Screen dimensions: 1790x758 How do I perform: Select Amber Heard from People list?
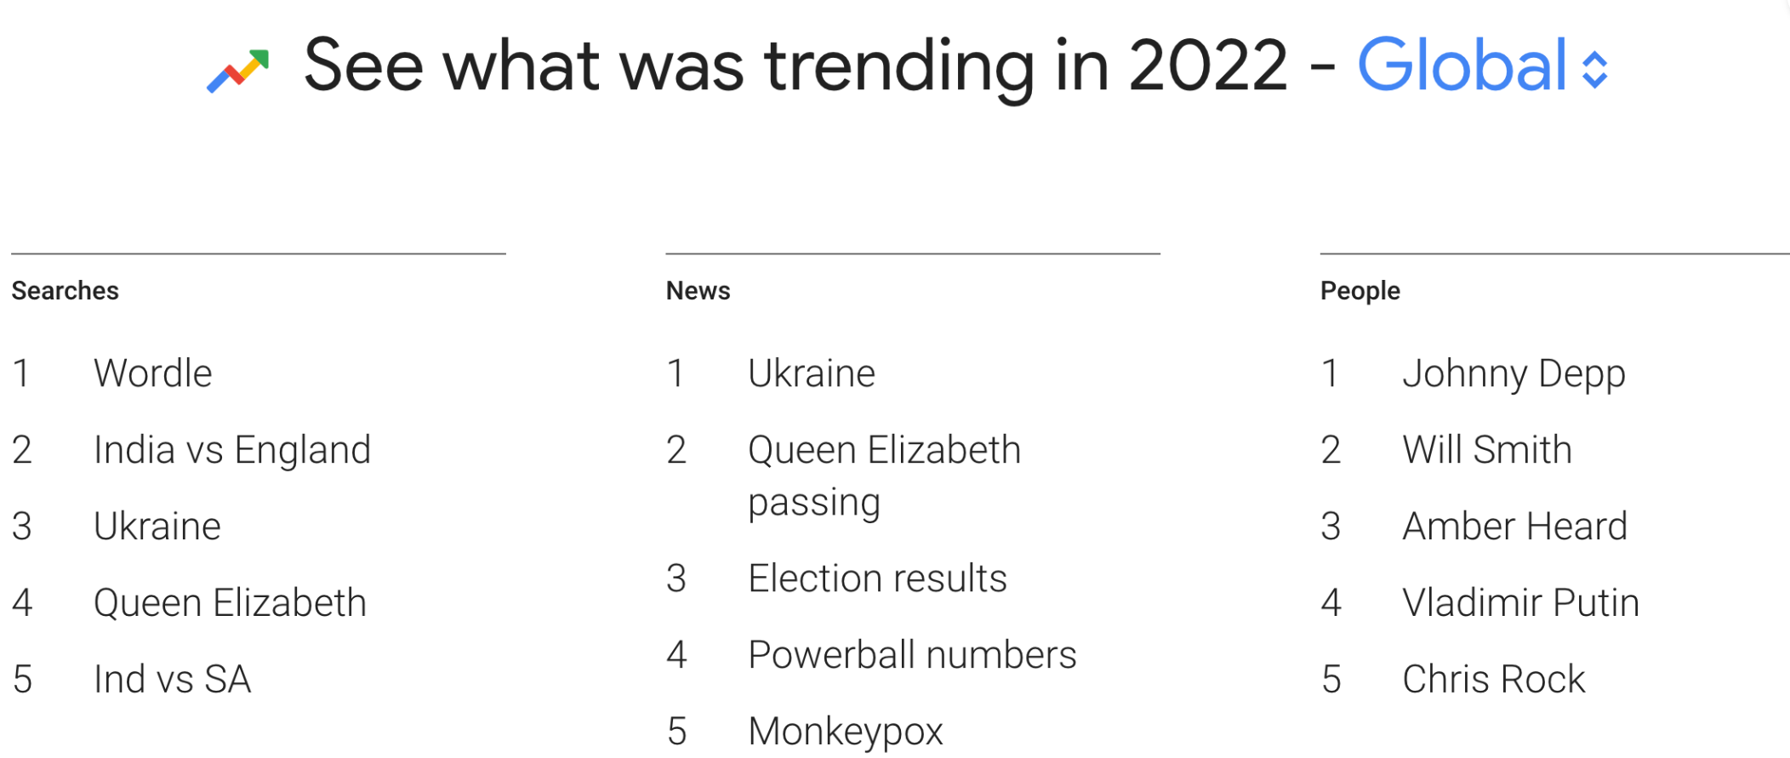pos(1514,527)
